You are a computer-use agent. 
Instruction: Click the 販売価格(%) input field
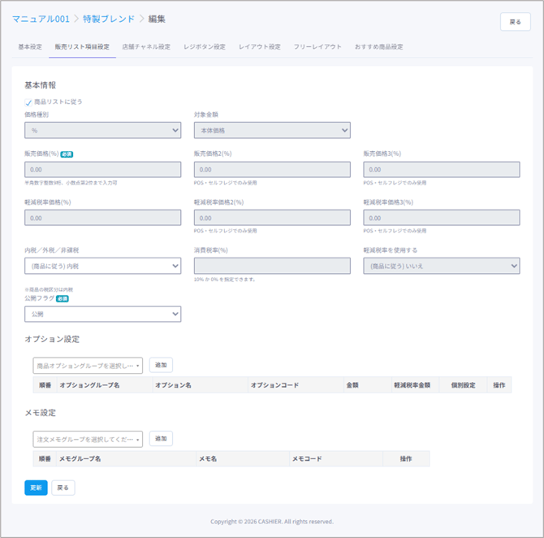click(x=102, y=170)
